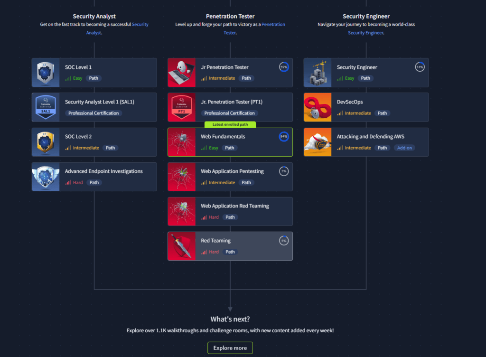The height and width of the screenshot is (357, 486).
Task: Click the Jr Penetration Tester laptop icon
Action: coord(181,73)
